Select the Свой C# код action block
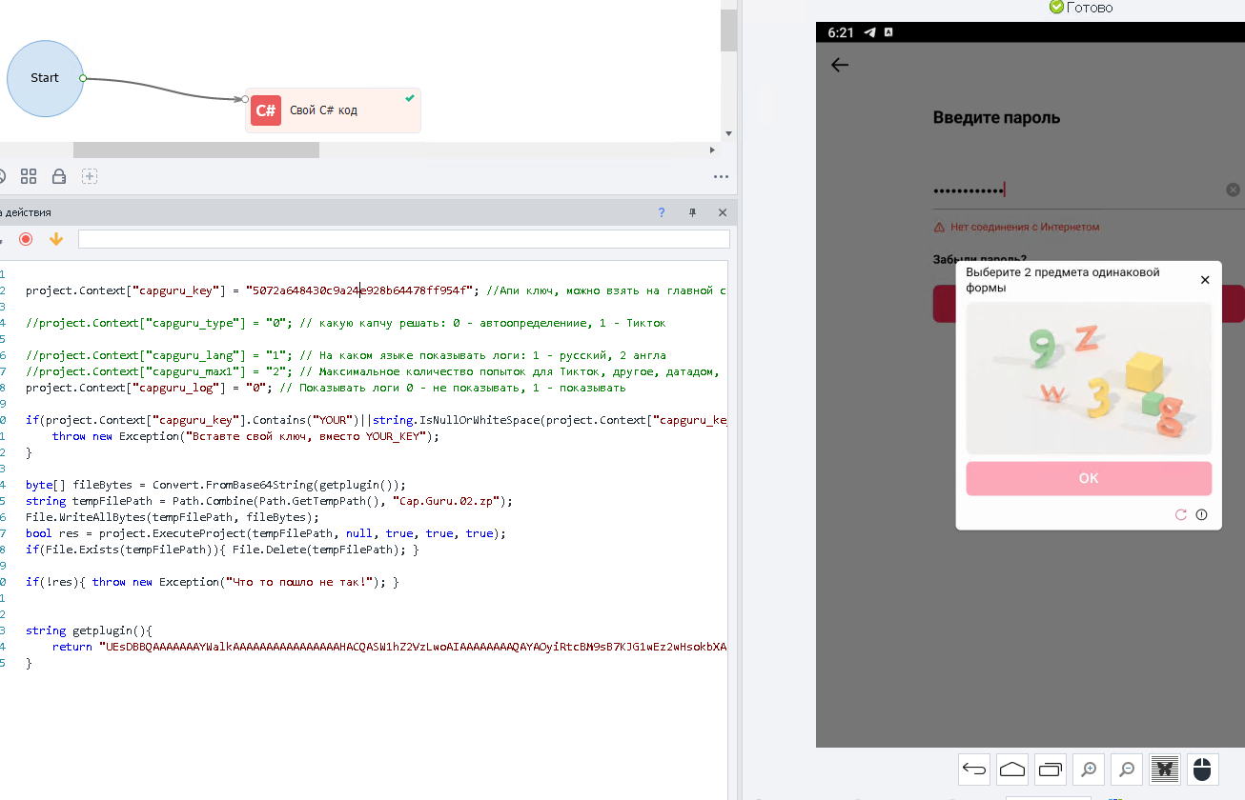The image size is (1245, 800). tap(333, 110)
